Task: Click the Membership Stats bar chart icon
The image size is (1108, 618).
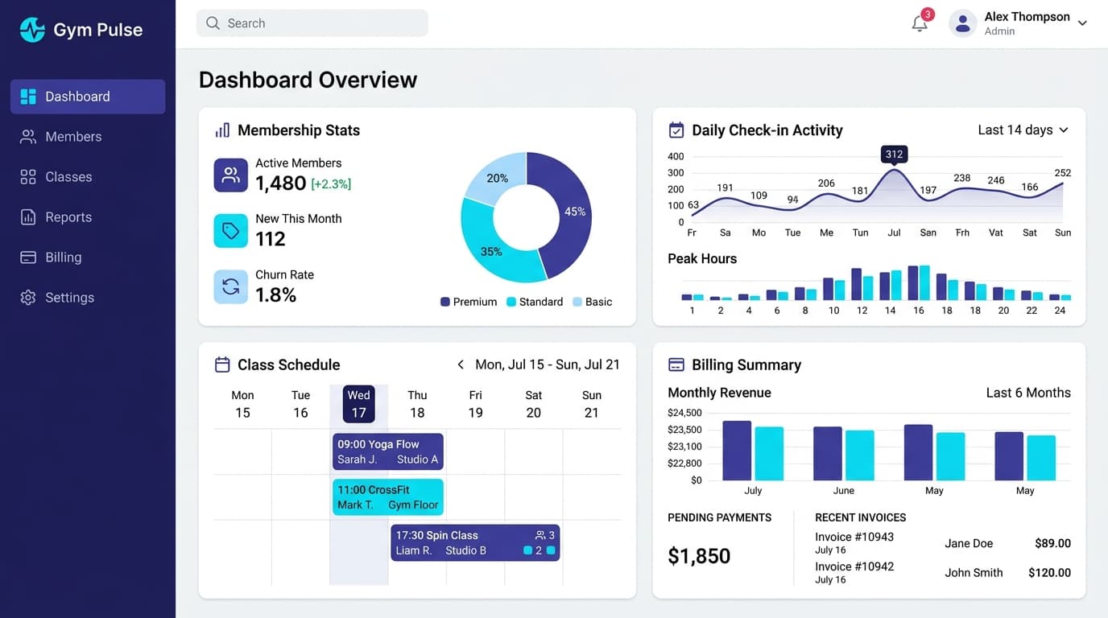Action: 222,130
